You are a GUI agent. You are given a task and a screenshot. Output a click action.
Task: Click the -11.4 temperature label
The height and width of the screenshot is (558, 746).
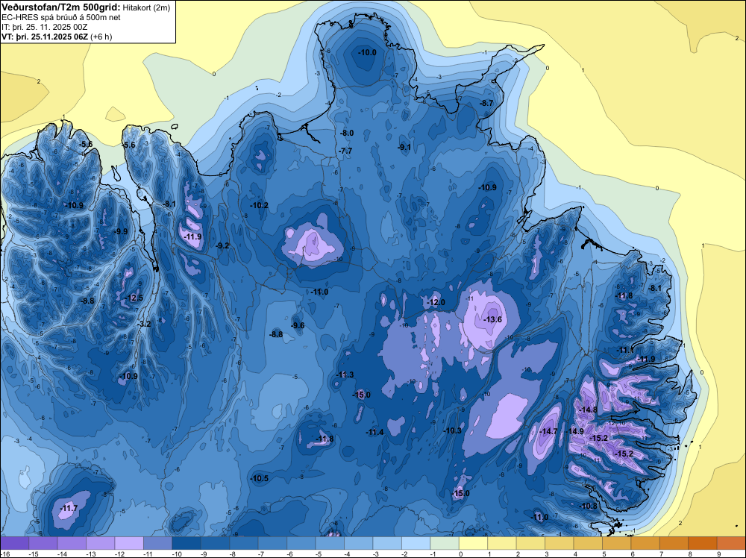click(374, 432)
